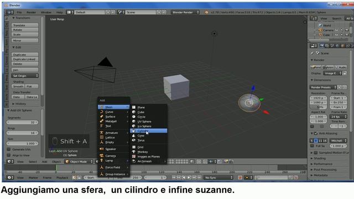Choose UV Sphere in the Mesh submenu
The image size is (354, 199).
point(148,122)
